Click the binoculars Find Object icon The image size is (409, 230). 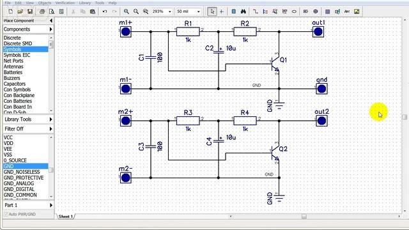point(243,11)
